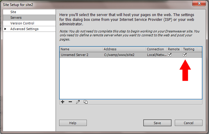Viewport: 209px width, 134px height.
Task: Toggle the Testing checkbox for Unnamed Server 2
Action: pos(185,55)
